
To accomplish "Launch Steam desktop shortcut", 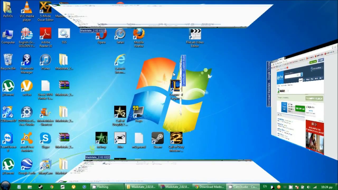I will (158, 140).
